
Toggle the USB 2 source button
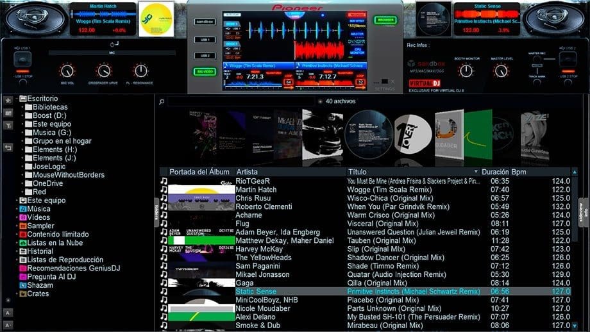tap(205, 56)
